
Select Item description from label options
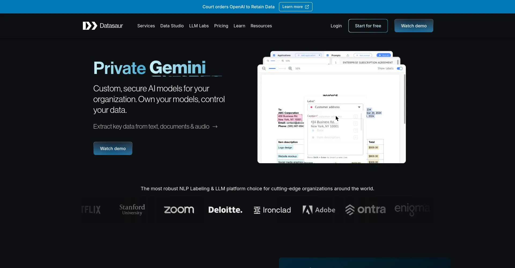pyautogui.click(x=328, y=137)
